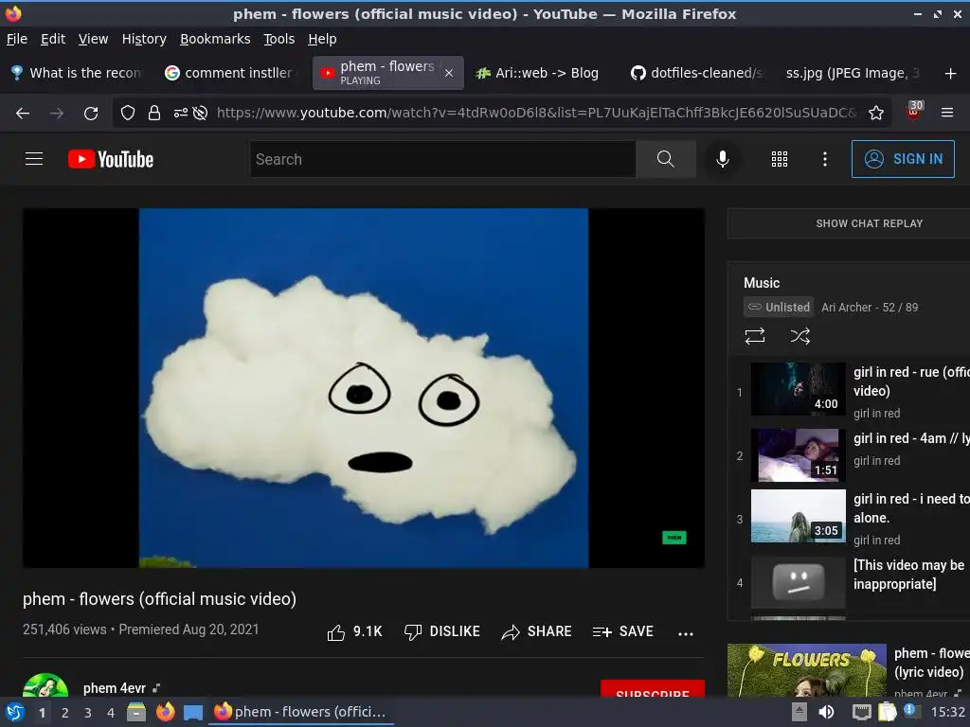This screenshot has height=727, width=970.
Task: Open site permissions icon in address bar
Action: (180, 113)
